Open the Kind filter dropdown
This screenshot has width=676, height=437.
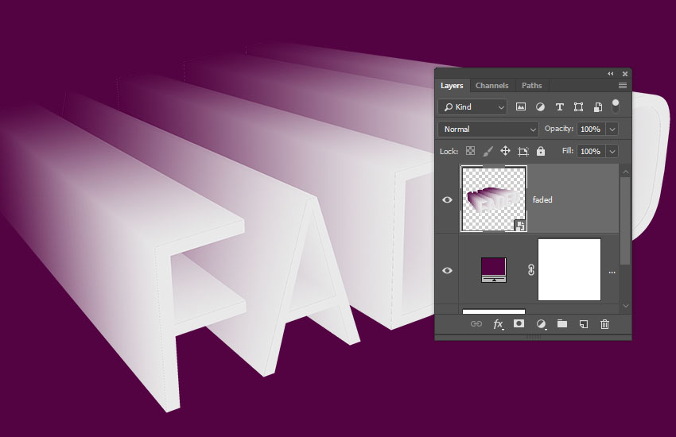(x=472, y=106)
